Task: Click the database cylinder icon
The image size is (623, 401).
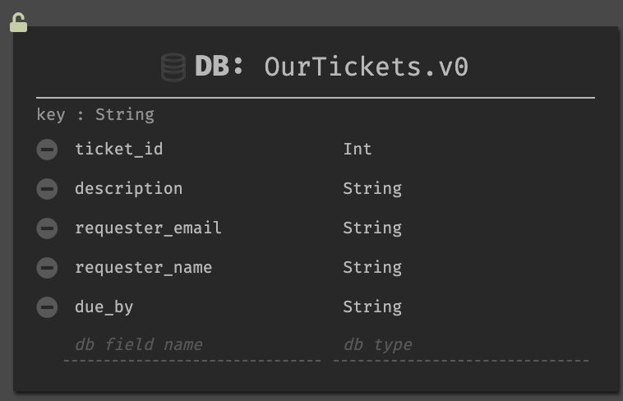Action: pos(173,67)
